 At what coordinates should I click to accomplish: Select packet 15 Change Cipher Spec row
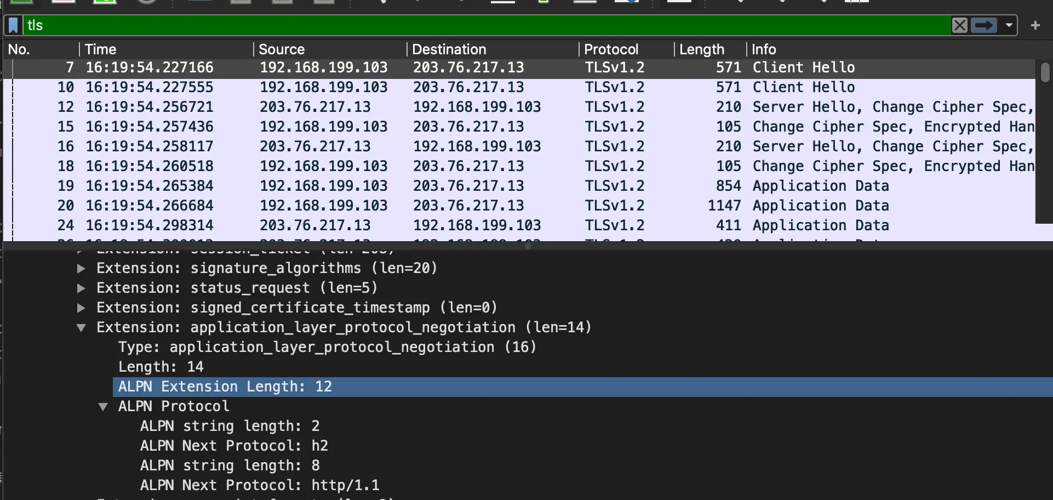point(519,127)
